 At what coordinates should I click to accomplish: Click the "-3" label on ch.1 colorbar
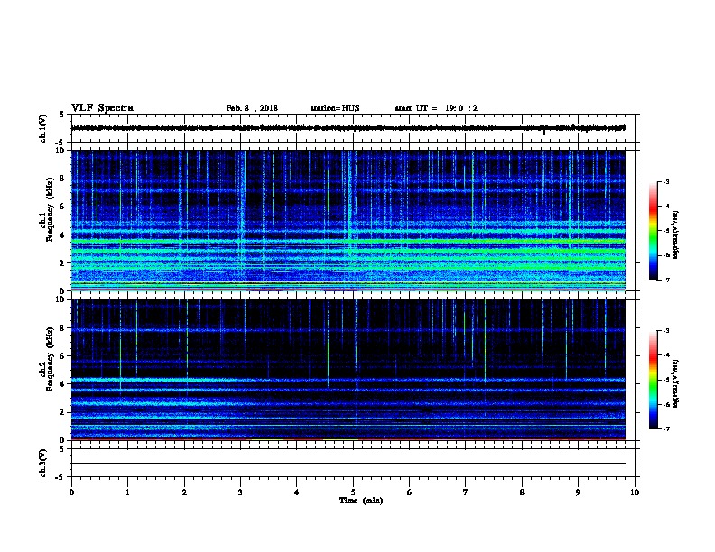(665, 181)
